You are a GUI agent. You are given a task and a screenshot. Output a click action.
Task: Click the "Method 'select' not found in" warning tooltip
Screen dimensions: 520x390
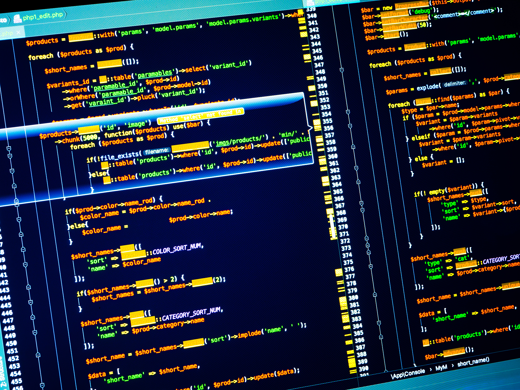201,116
